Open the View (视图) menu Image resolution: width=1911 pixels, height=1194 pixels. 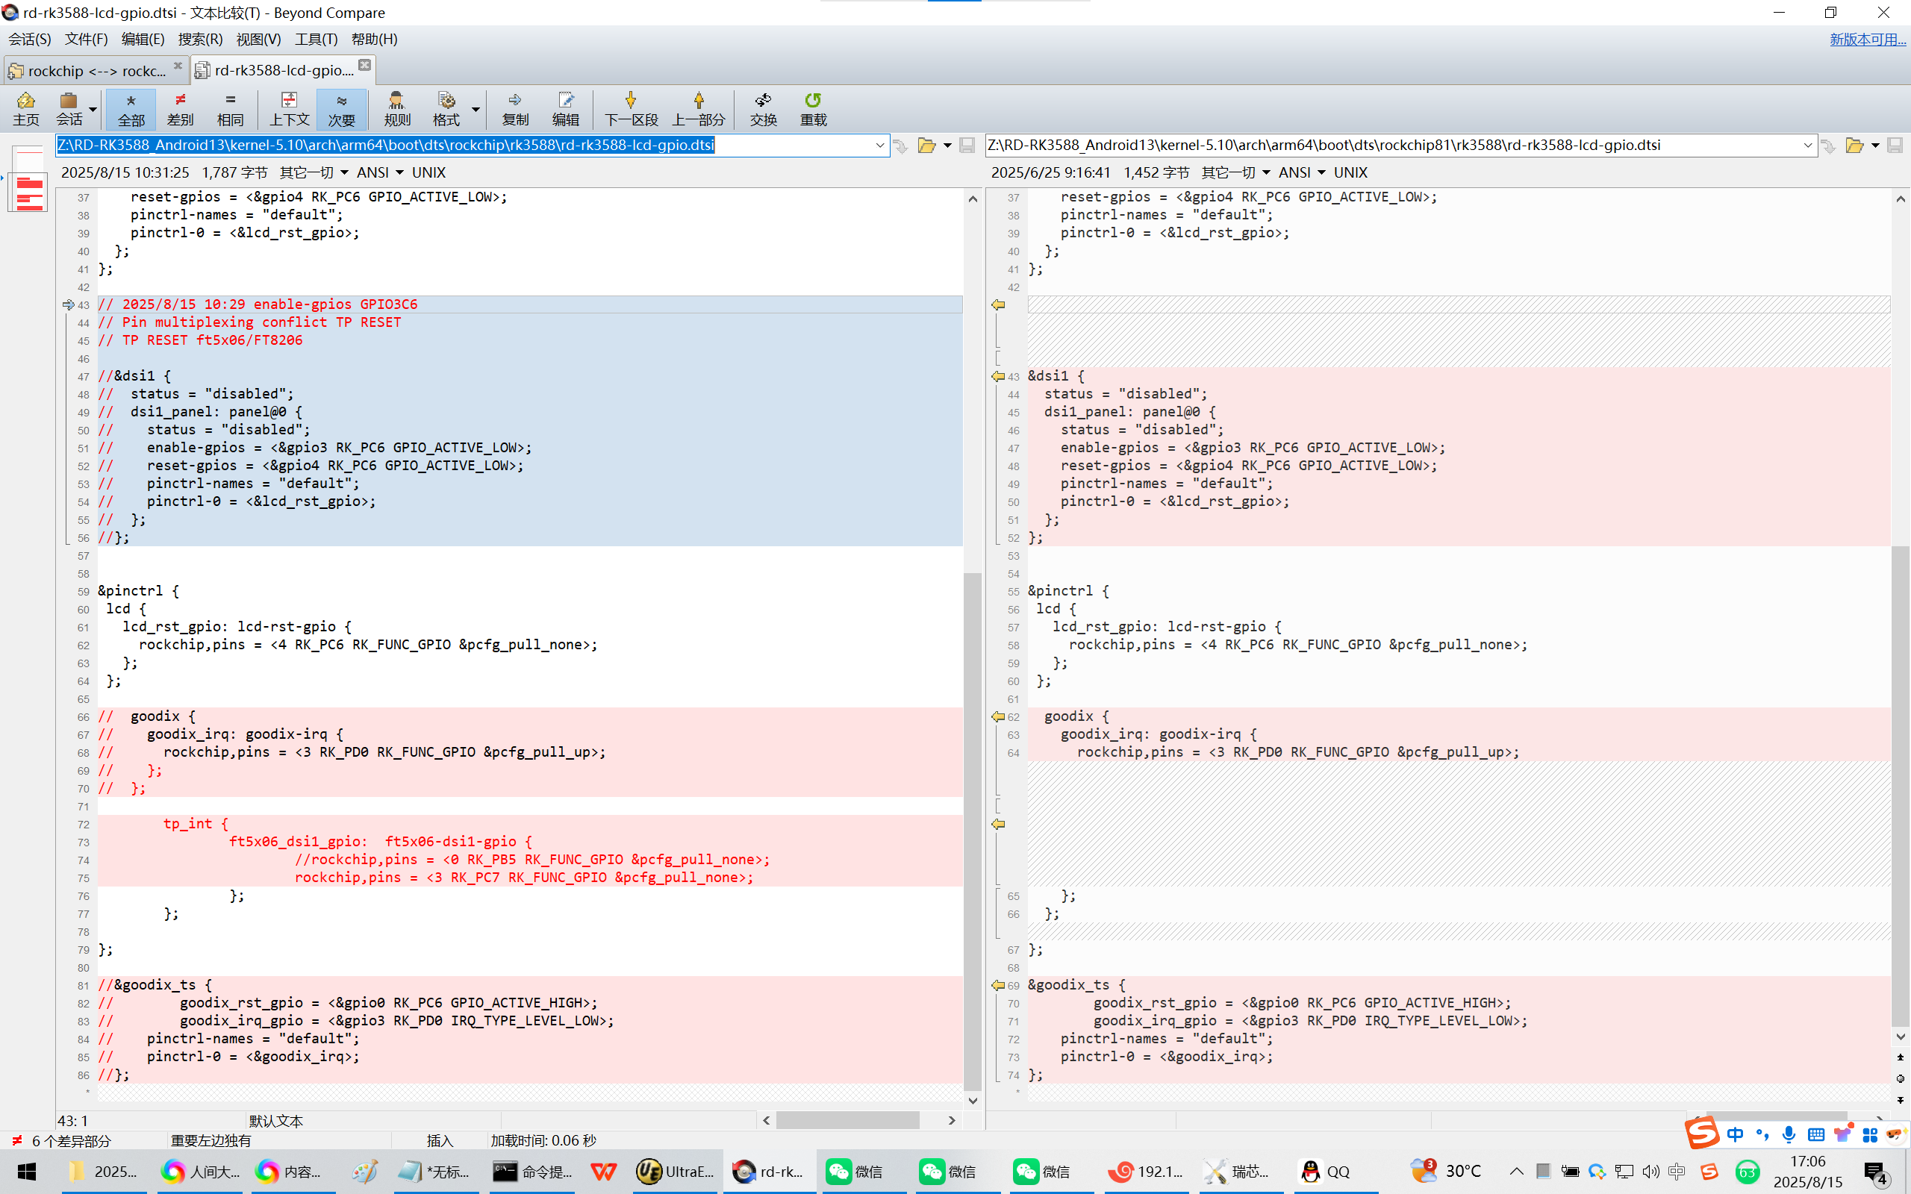[259, 39]
